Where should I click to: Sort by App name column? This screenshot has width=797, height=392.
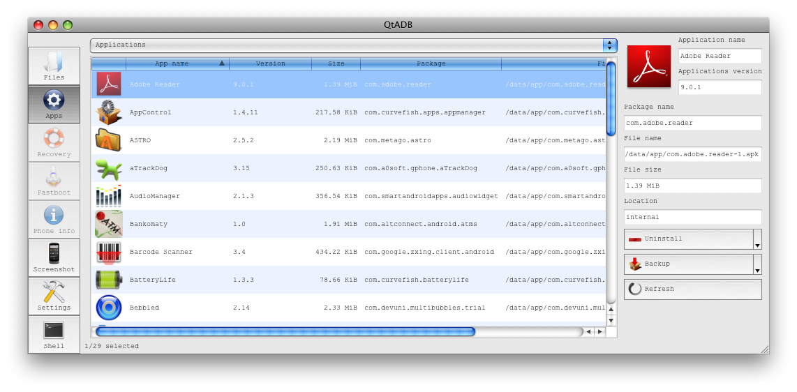177,63
